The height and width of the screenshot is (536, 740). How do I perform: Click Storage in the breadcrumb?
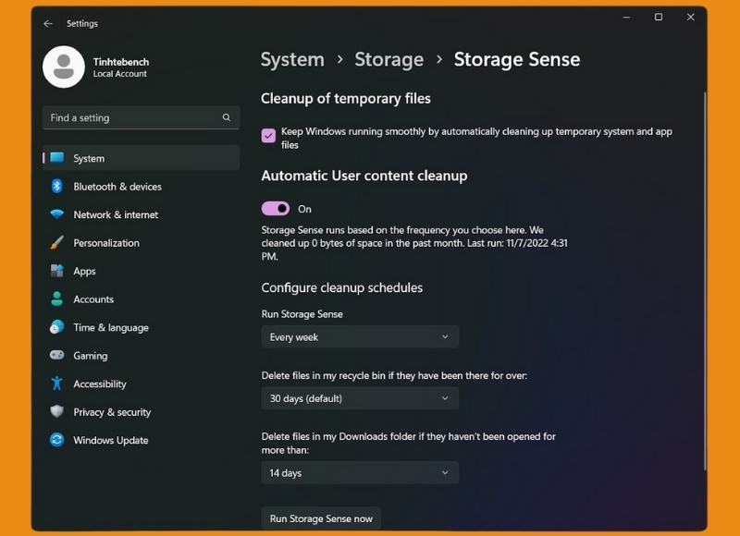tap(388, 59)
